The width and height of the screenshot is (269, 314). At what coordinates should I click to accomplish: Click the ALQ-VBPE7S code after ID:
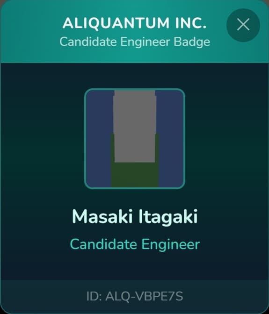[x=144, y=296]
